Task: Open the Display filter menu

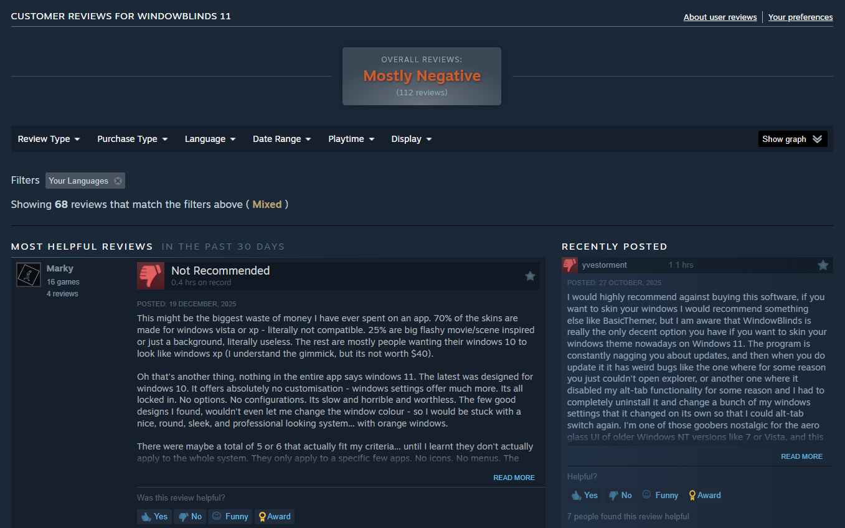Action: (412, 139)
